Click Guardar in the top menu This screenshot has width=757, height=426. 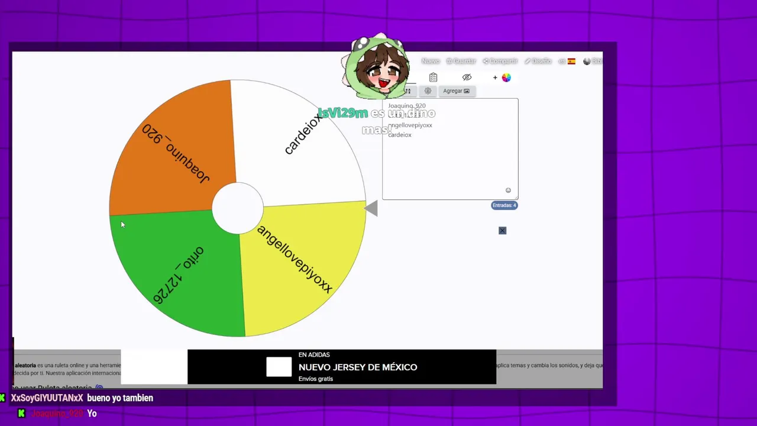pos(461,61)
